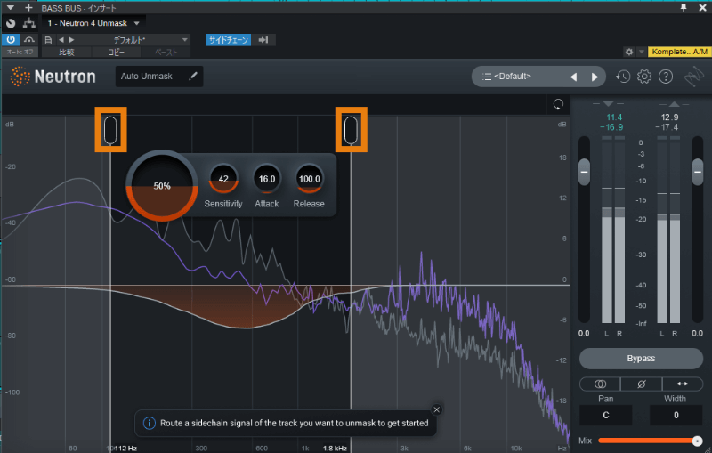The width and height of the screenshot is (712, 453).
Task: Click the ペースト paste button
Action: pyautogui.click(x=166, y=53)
